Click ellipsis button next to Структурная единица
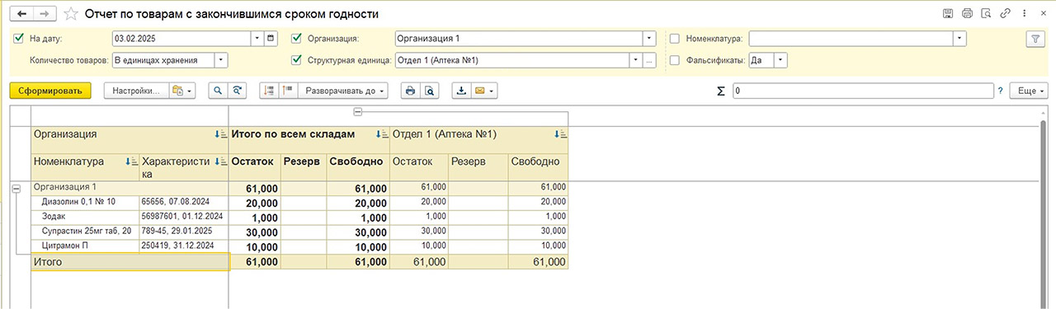The image size is (1056, 309). point(650,60)
